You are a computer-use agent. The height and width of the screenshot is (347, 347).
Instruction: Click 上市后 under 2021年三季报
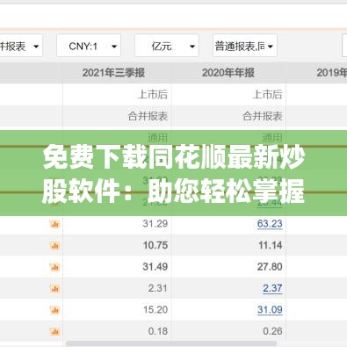153,95
